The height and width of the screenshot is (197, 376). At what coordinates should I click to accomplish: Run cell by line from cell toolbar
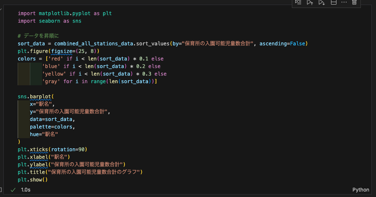point(298,3)
